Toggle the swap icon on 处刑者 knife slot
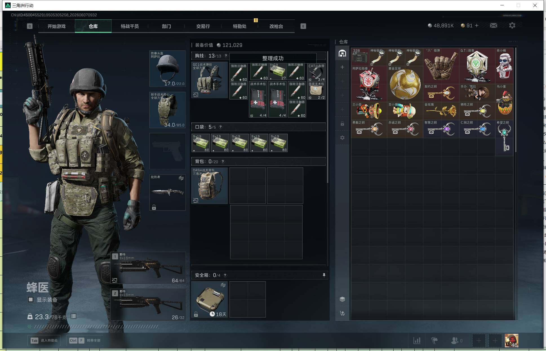The image size is (546, 351). pyautogui.click(x=181, y=178)
